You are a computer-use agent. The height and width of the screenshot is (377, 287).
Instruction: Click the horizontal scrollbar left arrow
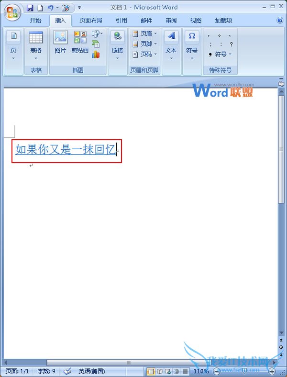[x=6, y=362]
